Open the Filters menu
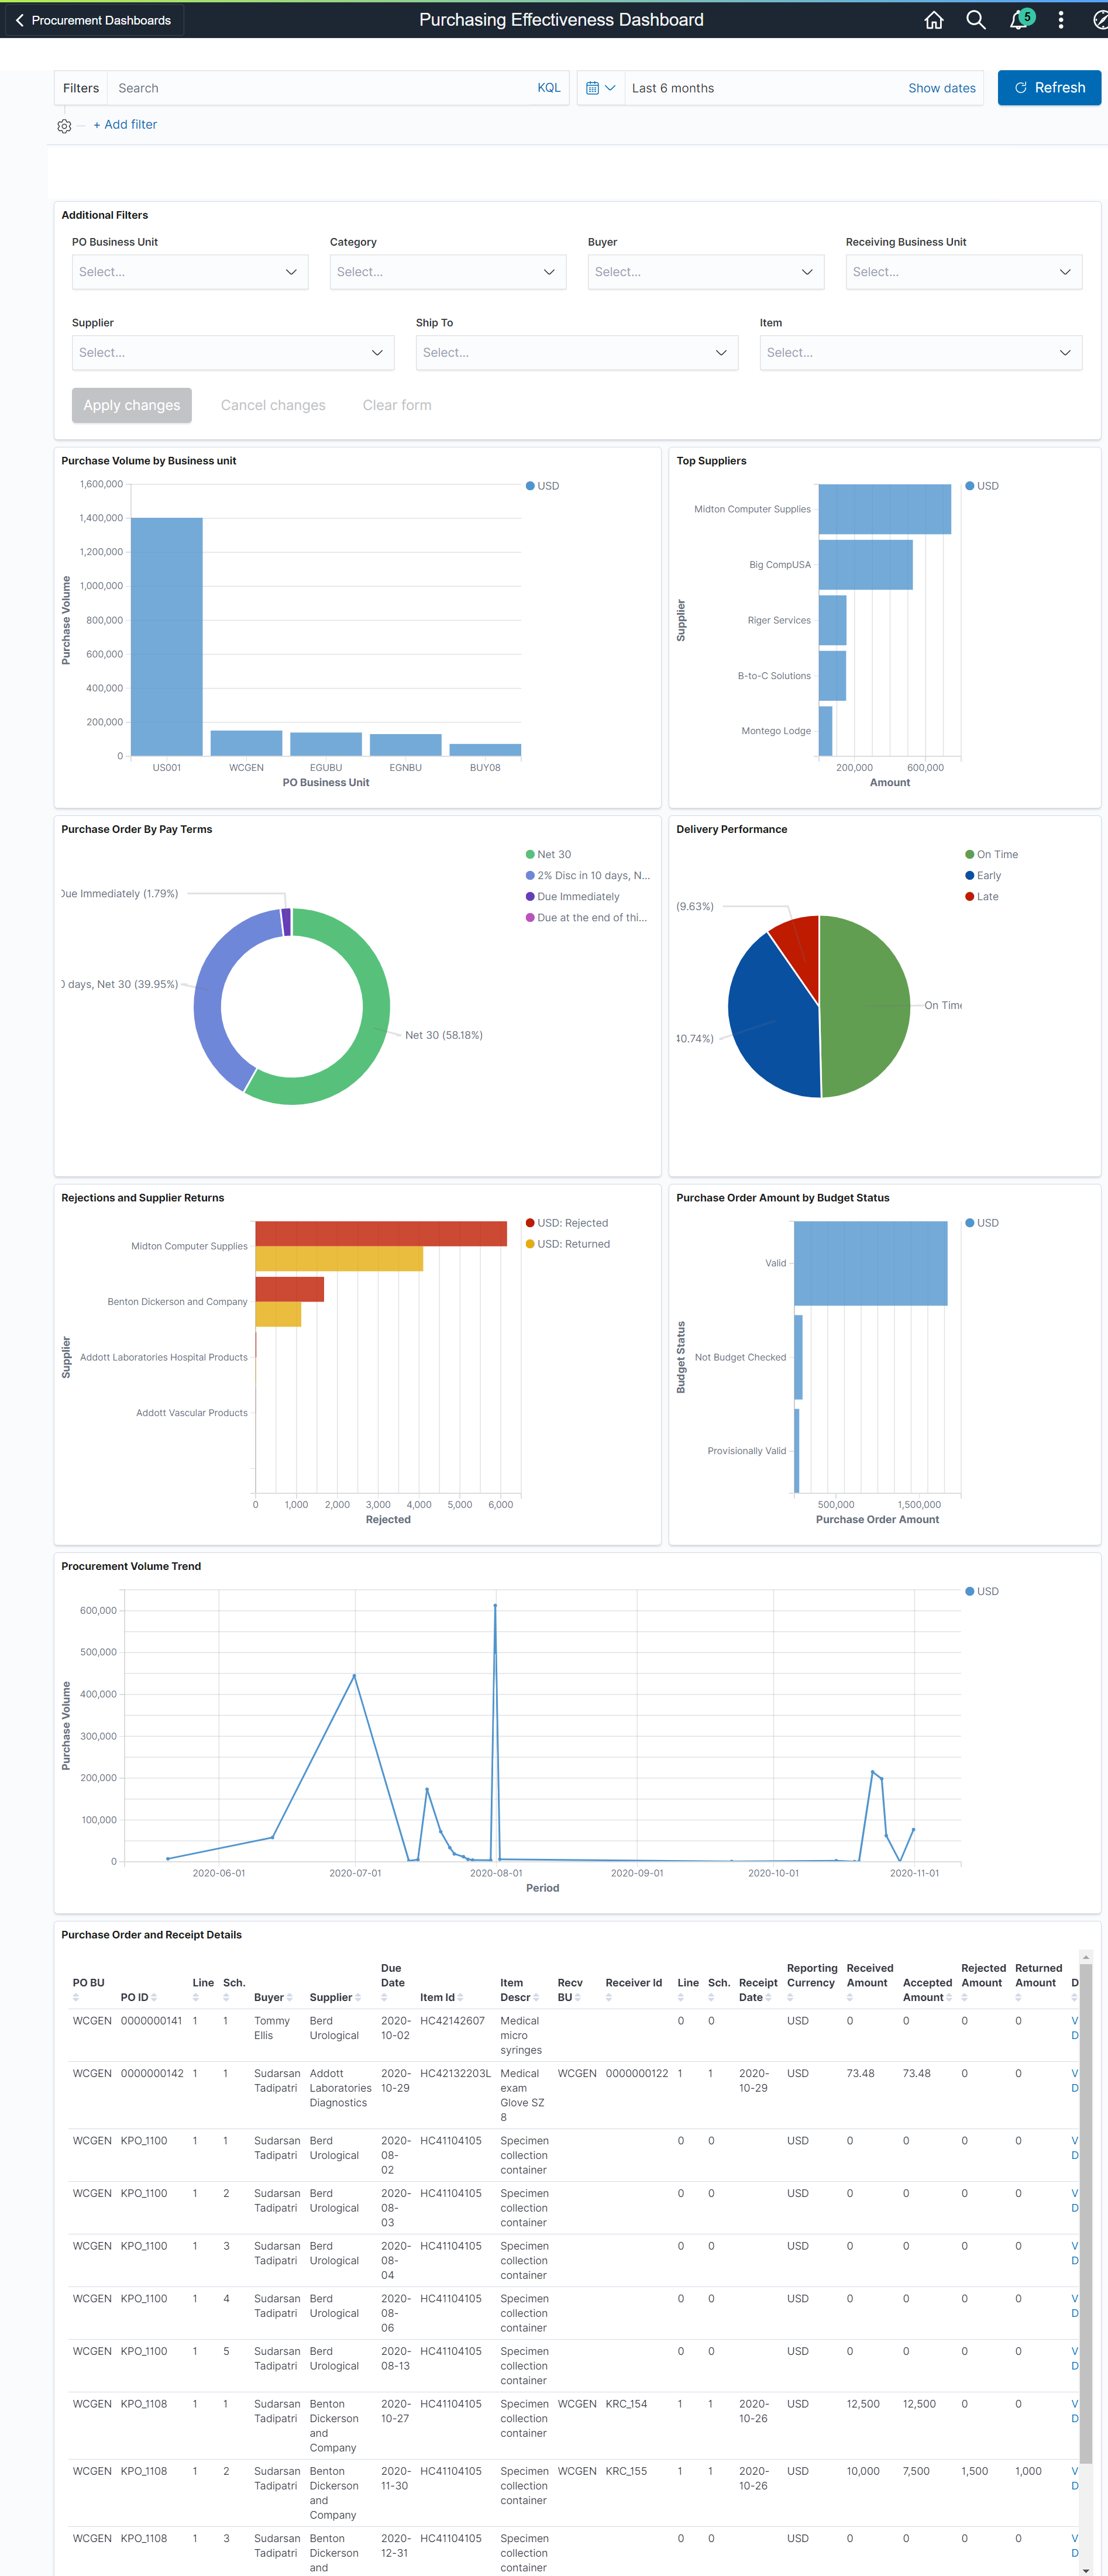 pos(81,88)
